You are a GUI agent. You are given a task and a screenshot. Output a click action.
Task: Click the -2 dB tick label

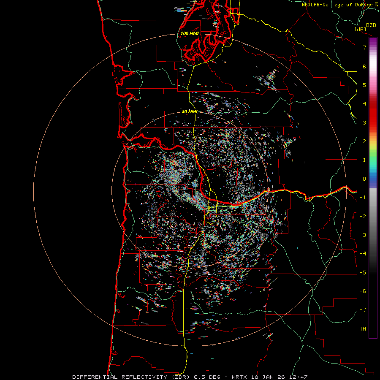click(363, 217)
